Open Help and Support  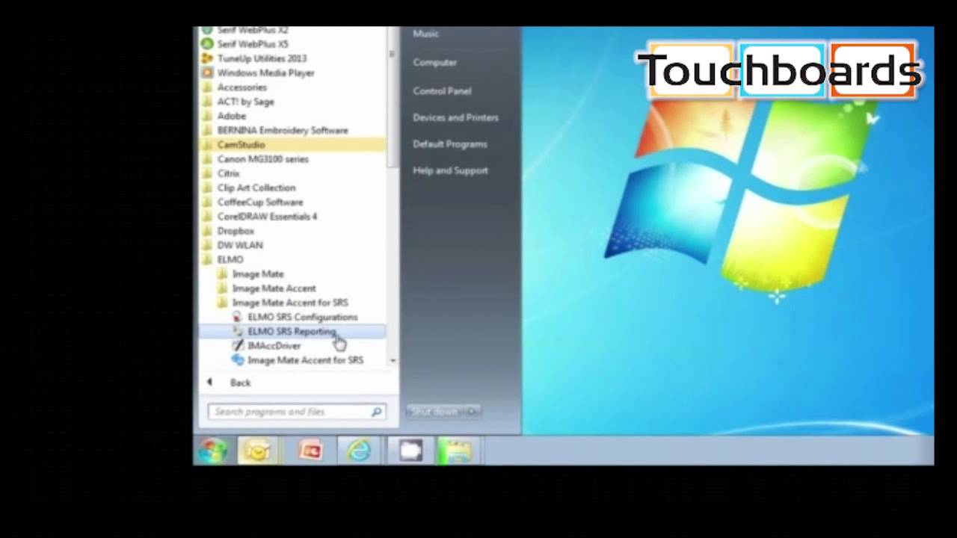tap(450, 170)
